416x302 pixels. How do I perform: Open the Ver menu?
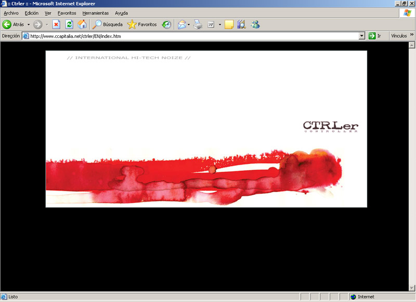[48, 13]
